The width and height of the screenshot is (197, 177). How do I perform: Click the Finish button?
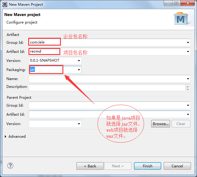(148, 166)
